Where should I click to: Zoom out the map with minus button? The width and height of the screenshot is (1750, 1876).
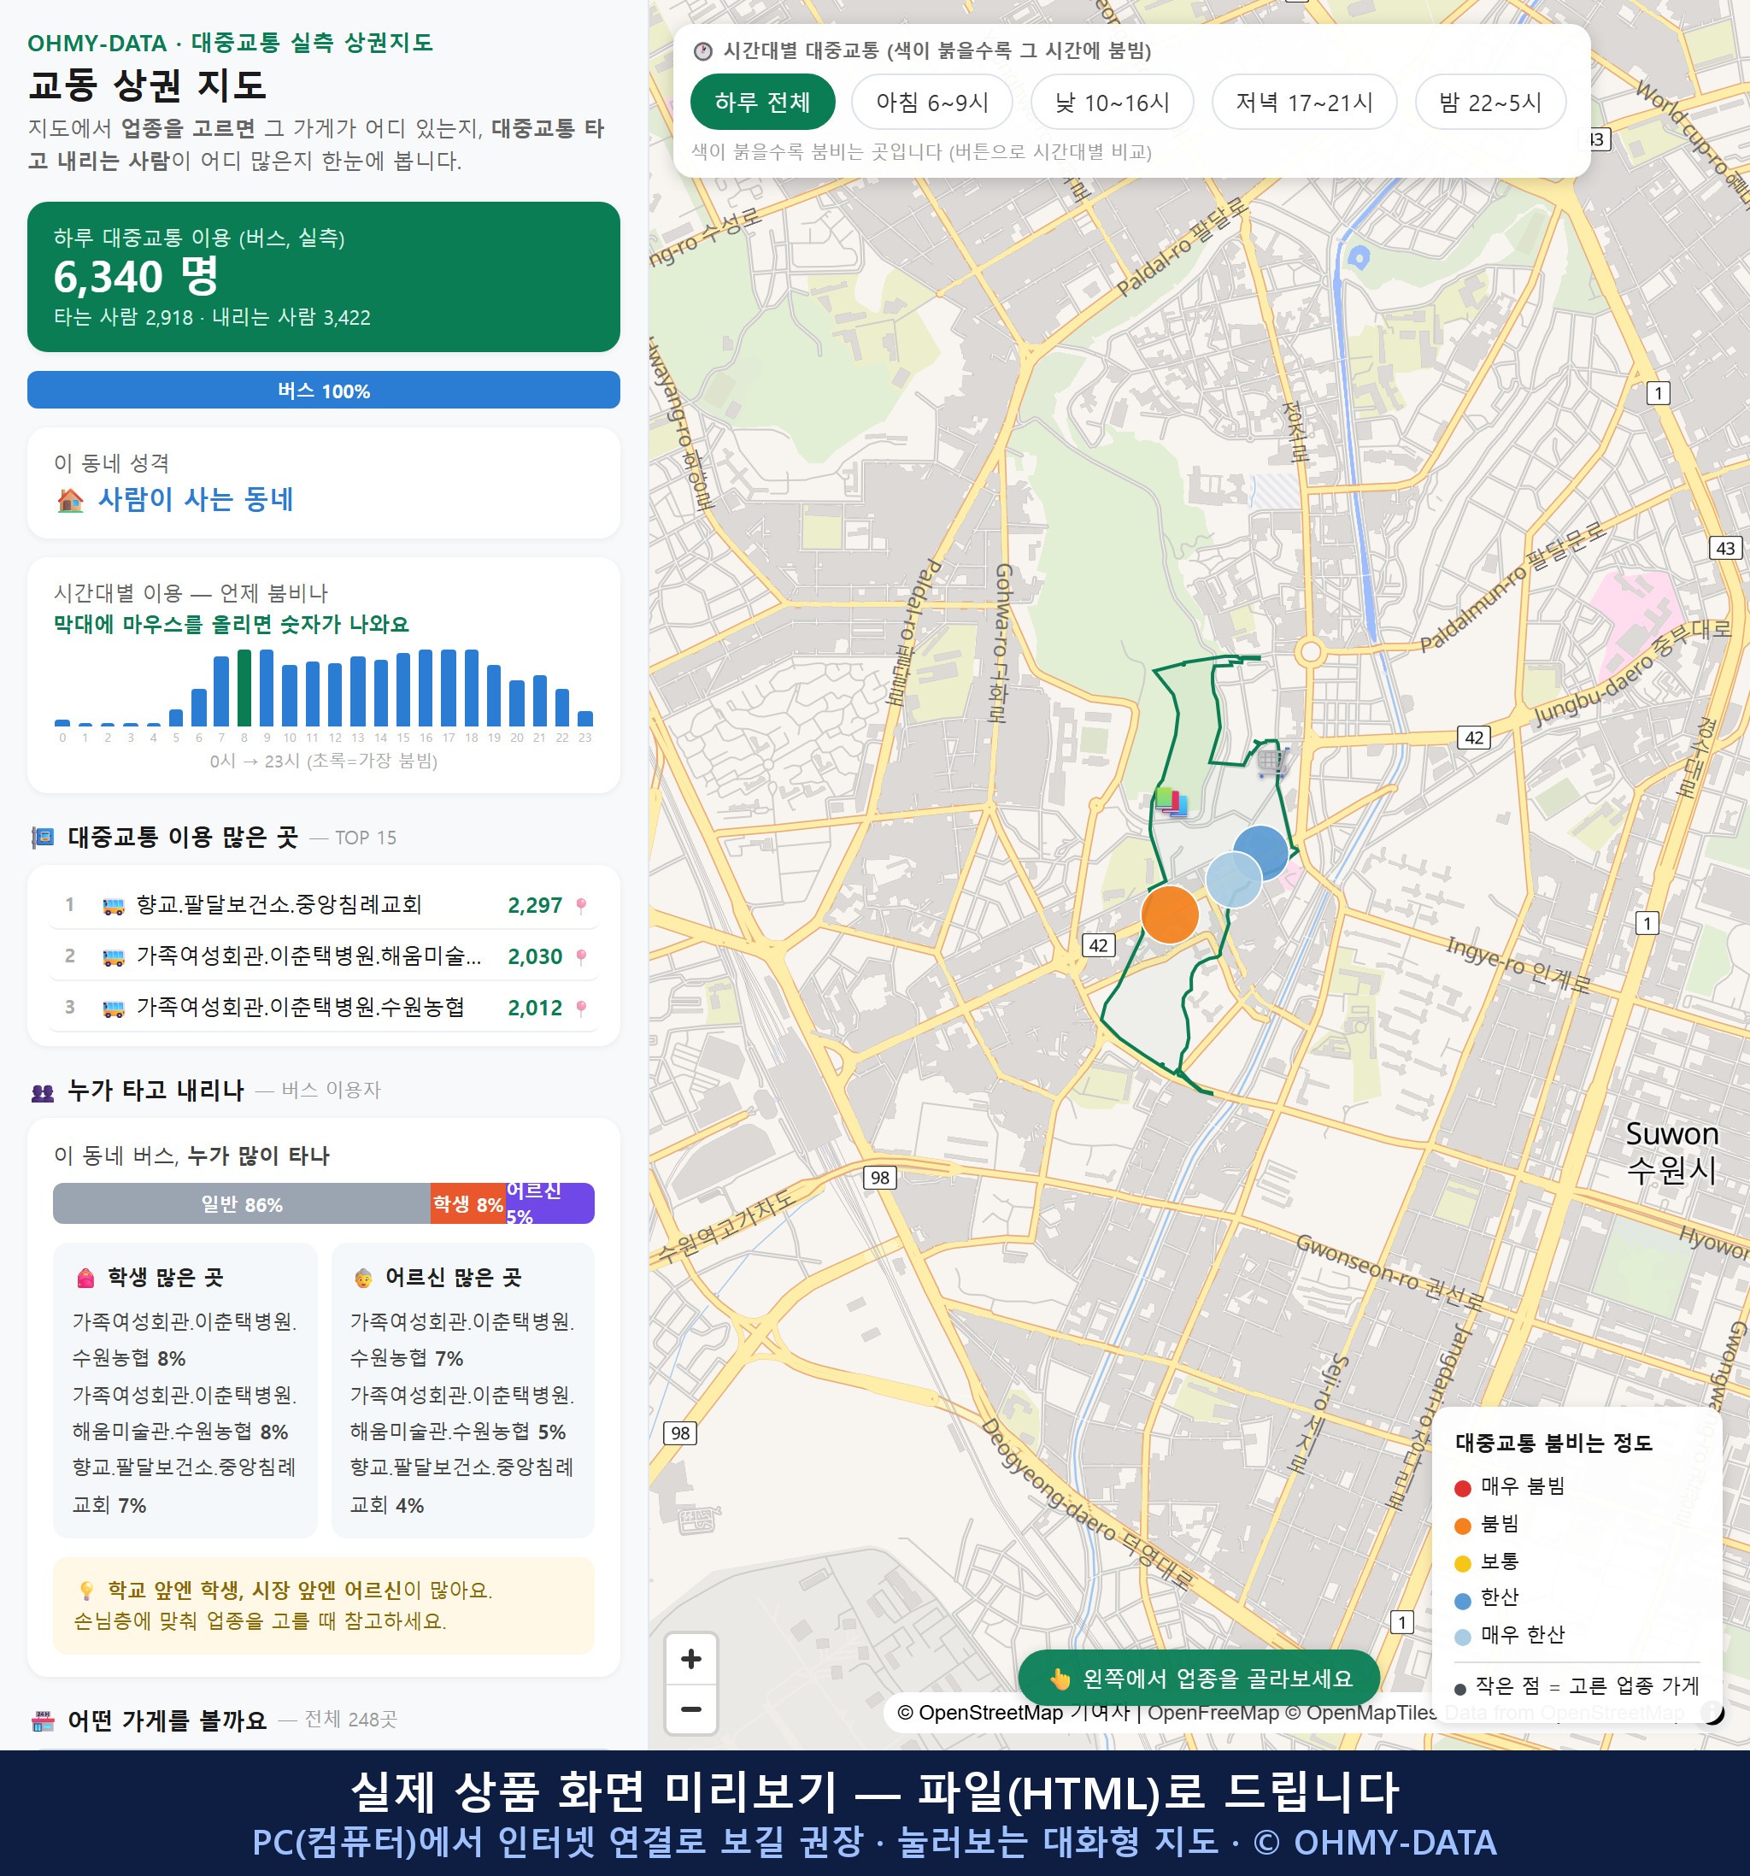[x=690, y=1709]
